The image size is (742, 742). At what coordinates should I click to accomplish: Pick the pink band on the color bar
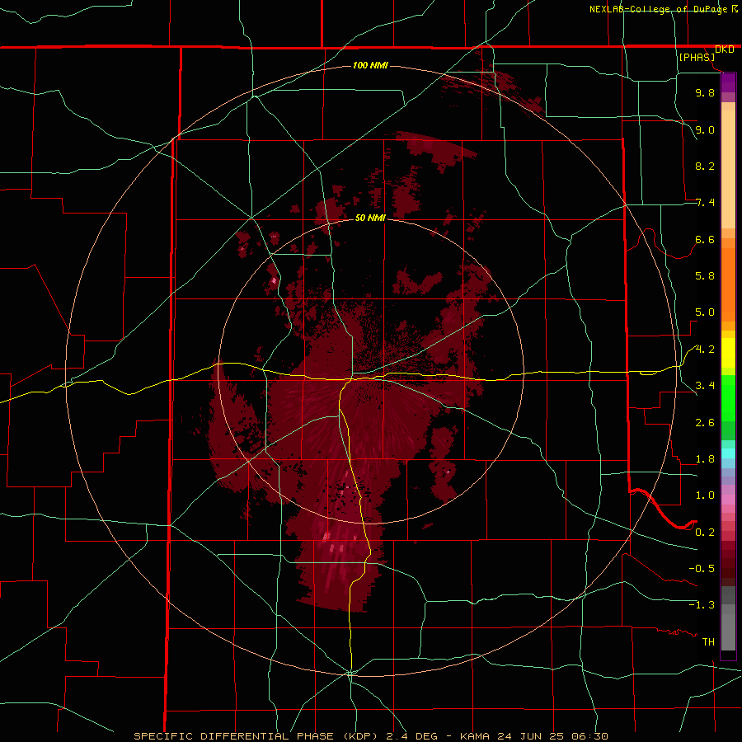click(x=728, y=500)
